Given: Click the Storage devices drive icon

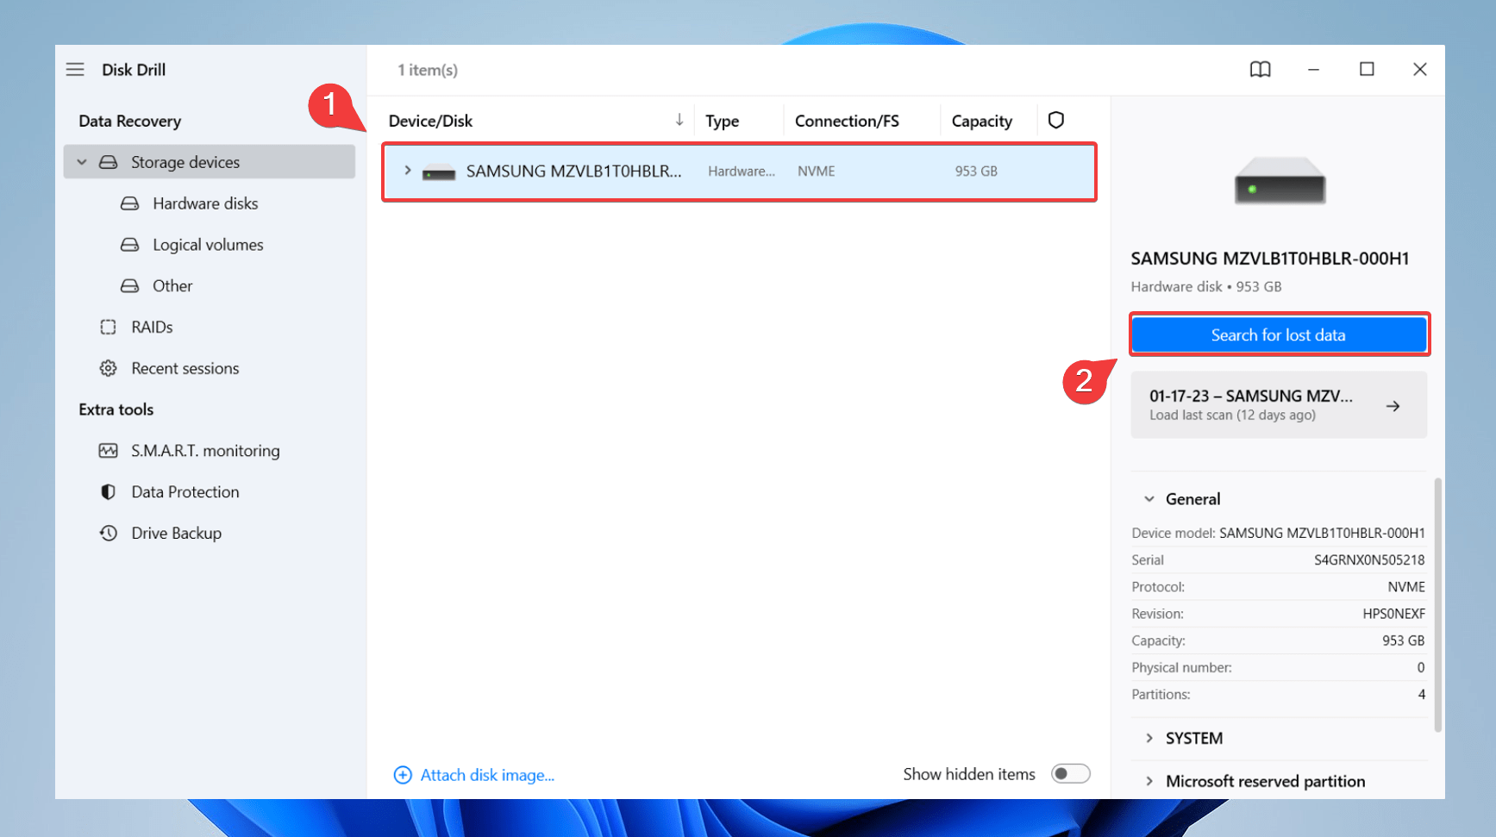Looking at the screenshot, I should [108, 162].
